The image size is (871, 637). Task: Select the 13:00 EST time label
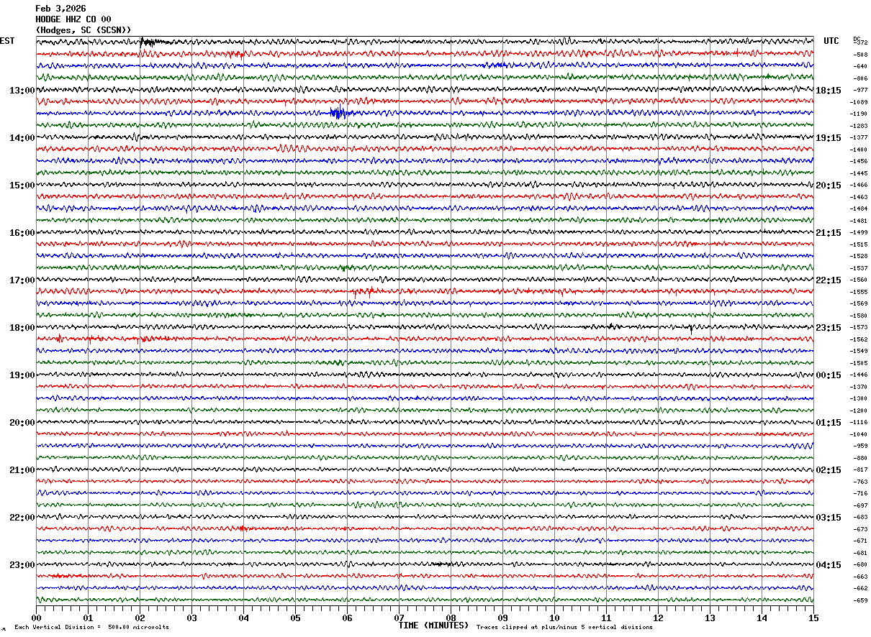[22, 91]
